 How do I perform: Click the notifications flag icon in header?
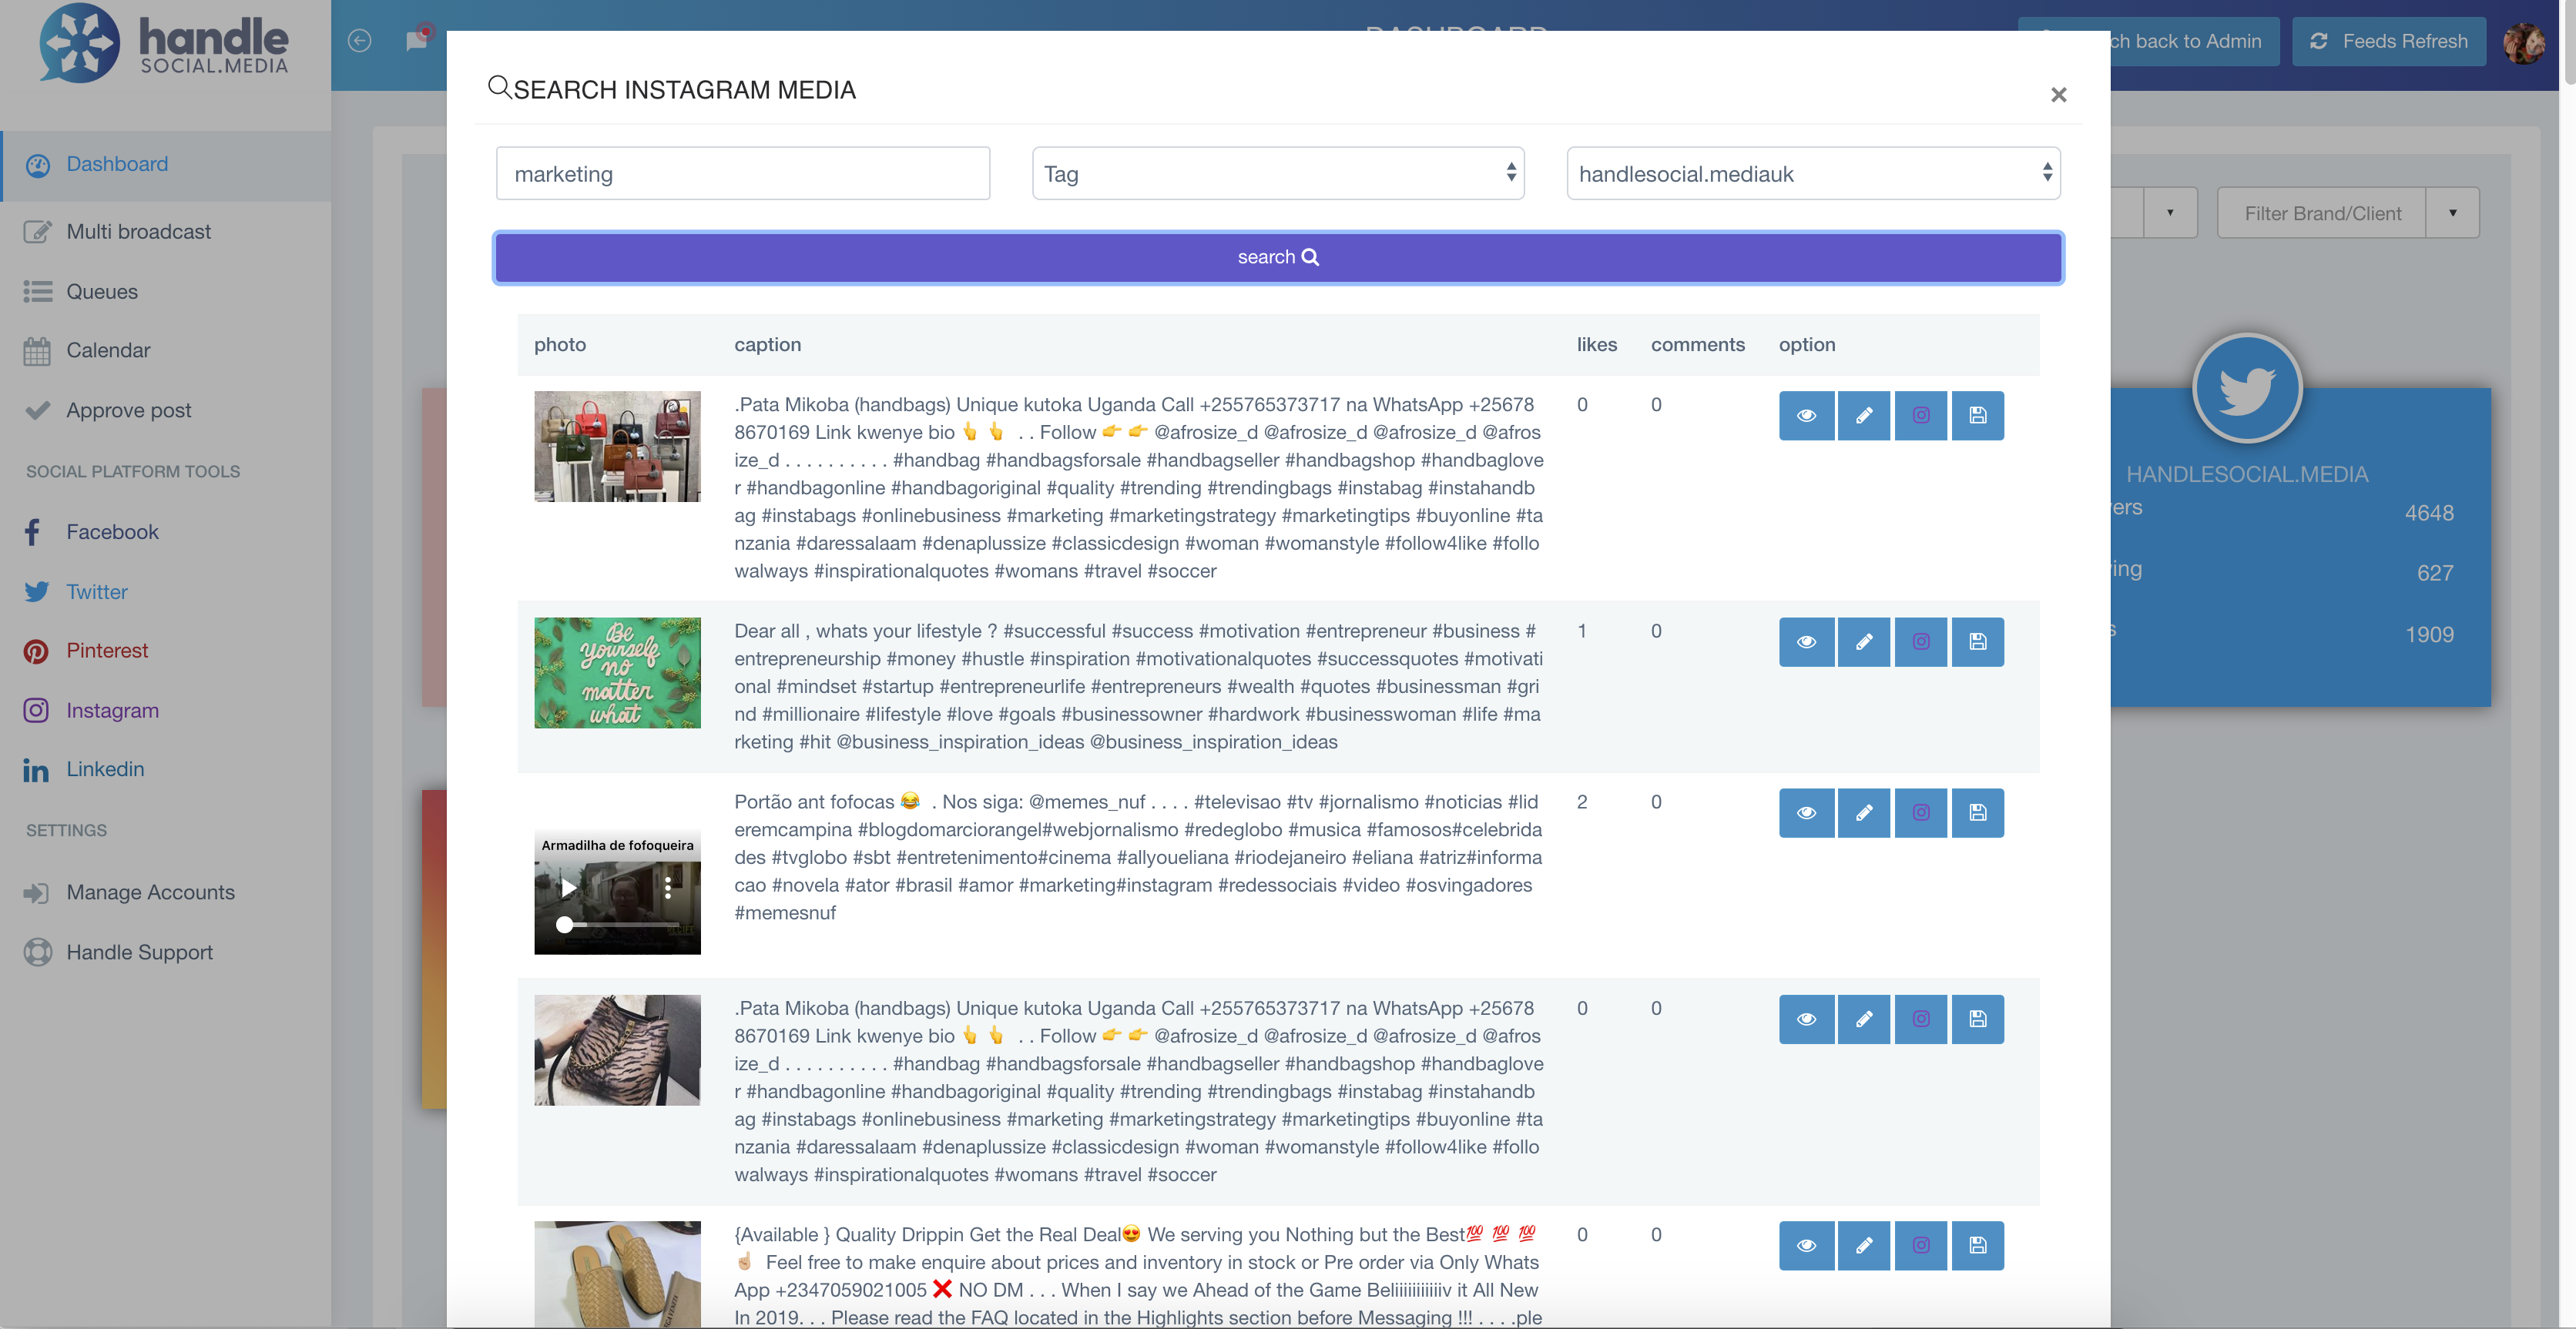[417, 40]
